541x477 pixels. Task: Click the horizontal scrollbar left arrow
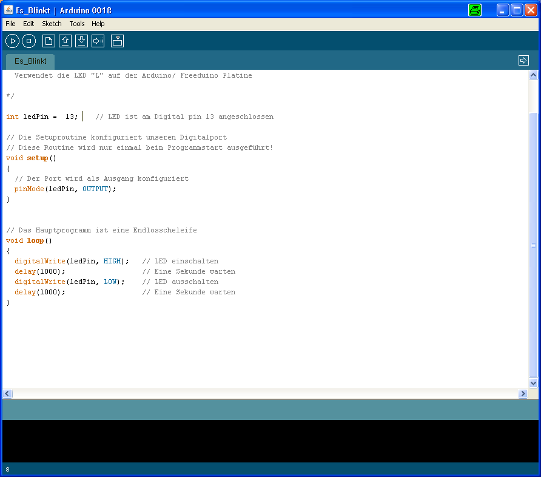click(7, 393)
